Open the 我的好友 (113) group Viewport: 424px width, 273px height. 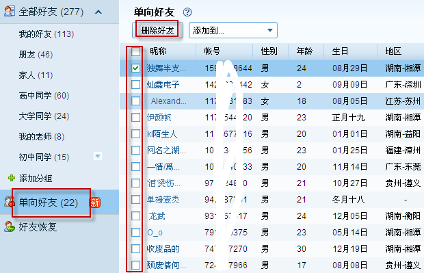tap(47, 34)
